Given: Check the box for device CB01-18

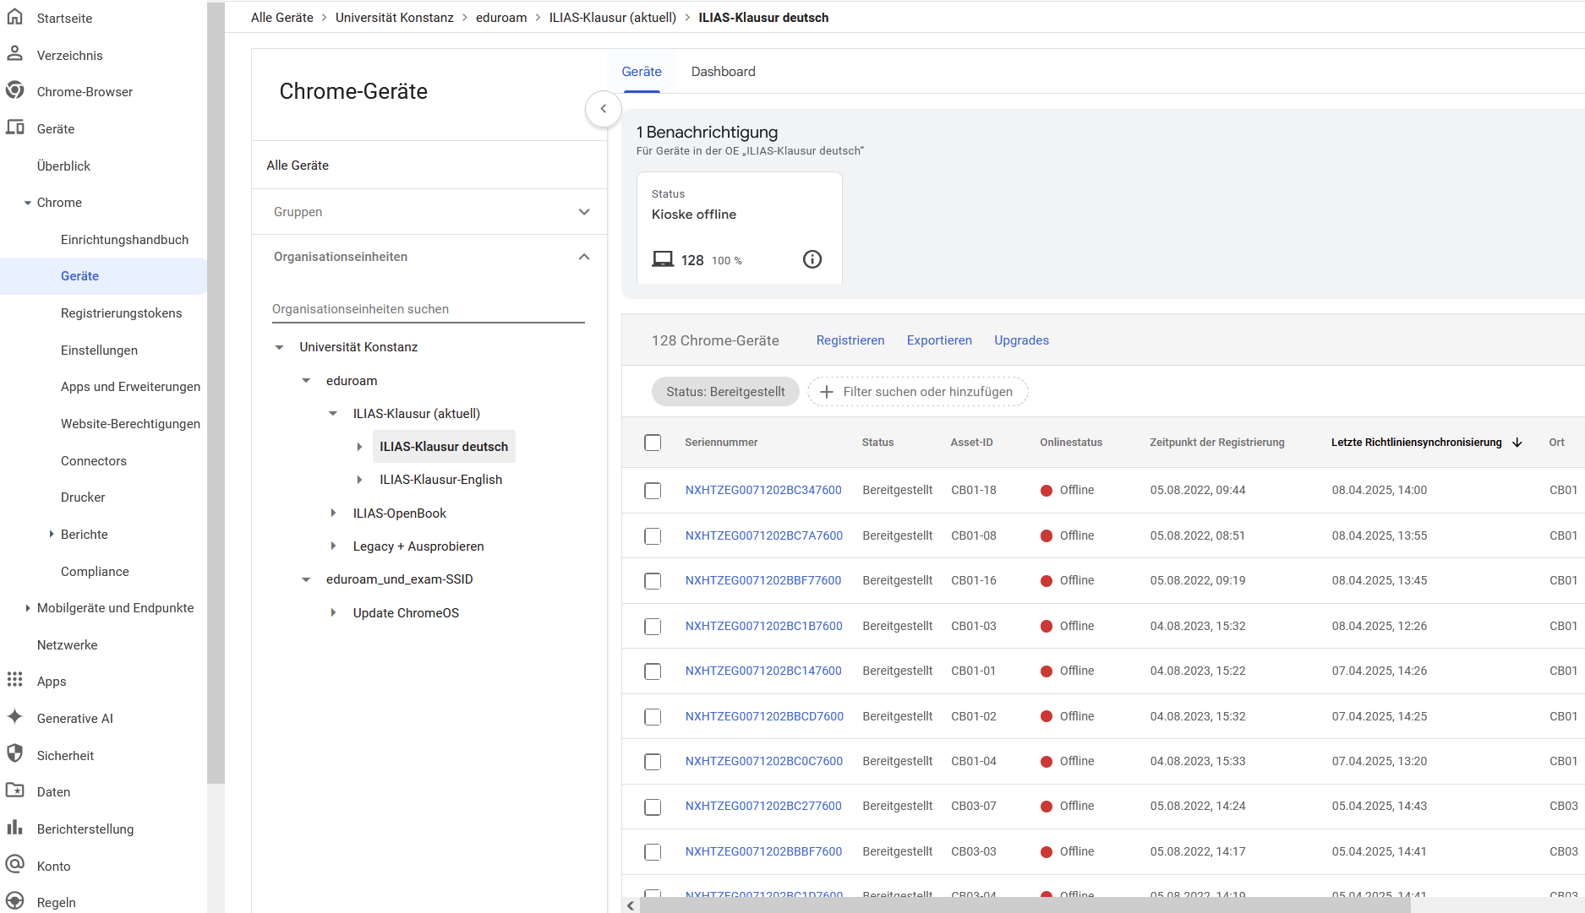Looking at the screenshot, I should click(653, 491).
